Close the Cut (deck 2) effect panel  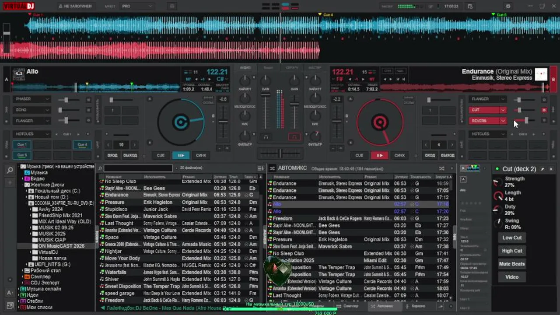(551, 169)
